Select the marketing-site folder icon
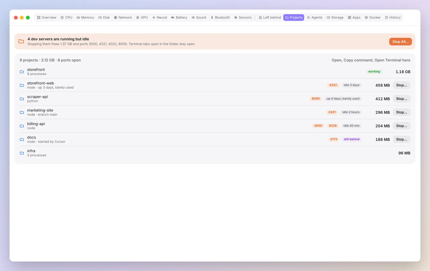 (22, 112)
